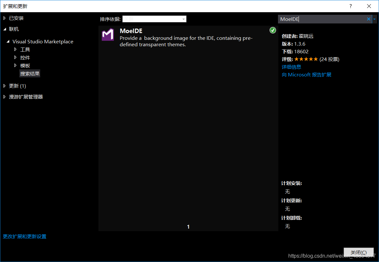Select 搜索结果 in the tree
The width and height of the screenshot is (379, 262).
click(x=30, y=74)
